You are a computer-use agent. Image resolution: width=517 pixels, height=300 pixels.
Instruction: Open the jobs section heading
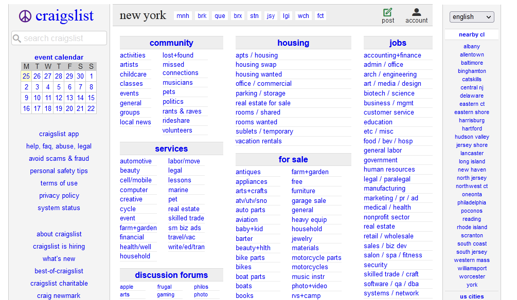tap(398, 43)
